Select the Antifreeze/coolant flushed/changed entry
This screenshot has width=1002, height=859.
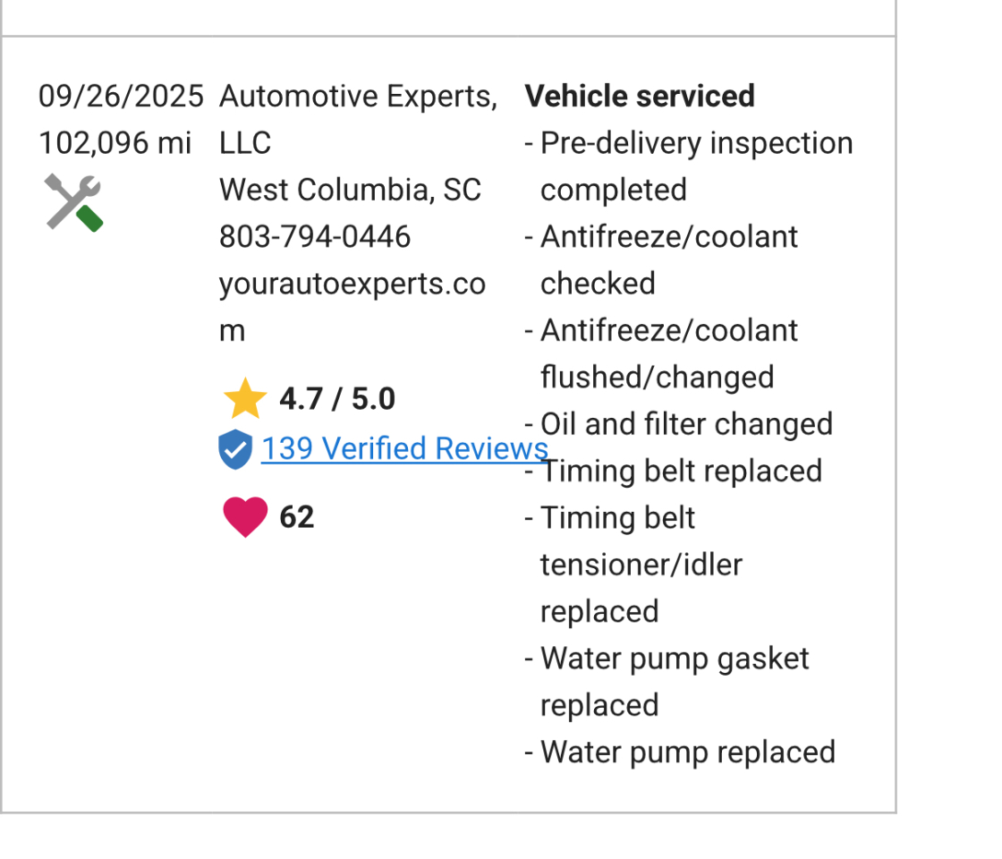point(668,353)
